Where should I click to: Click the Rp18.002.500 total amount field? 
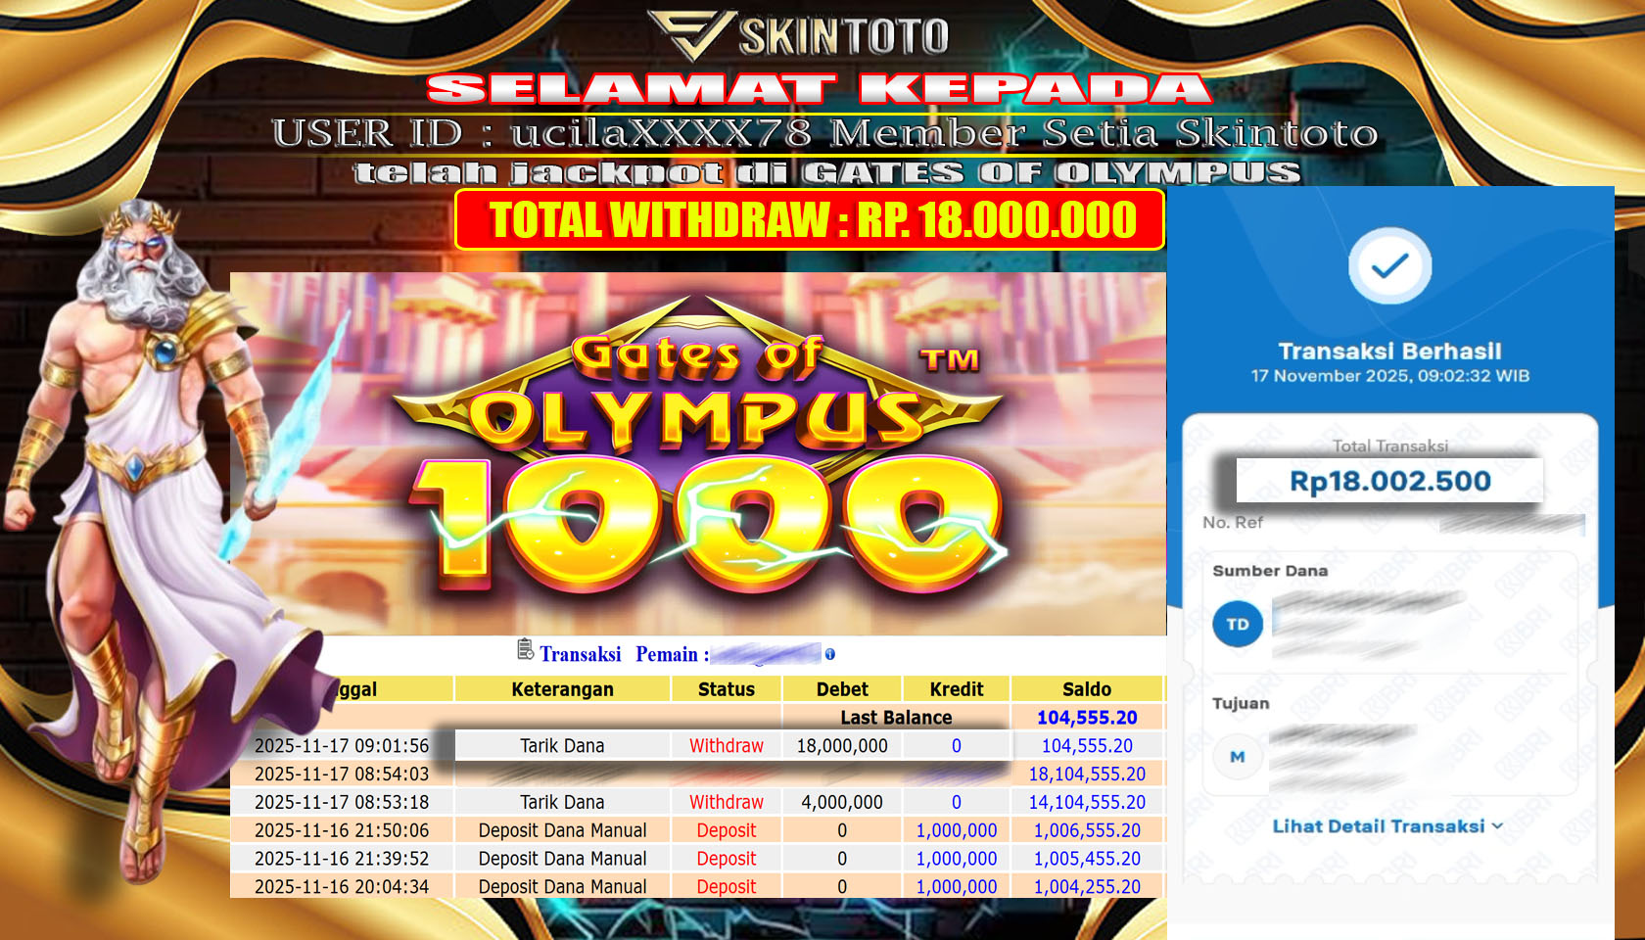pyautogui.click(x=1389, y=481)
